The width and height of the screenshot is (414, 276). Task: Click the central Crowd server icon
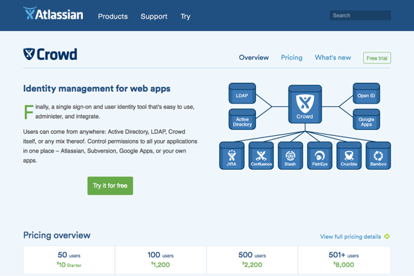click(305, 104)
